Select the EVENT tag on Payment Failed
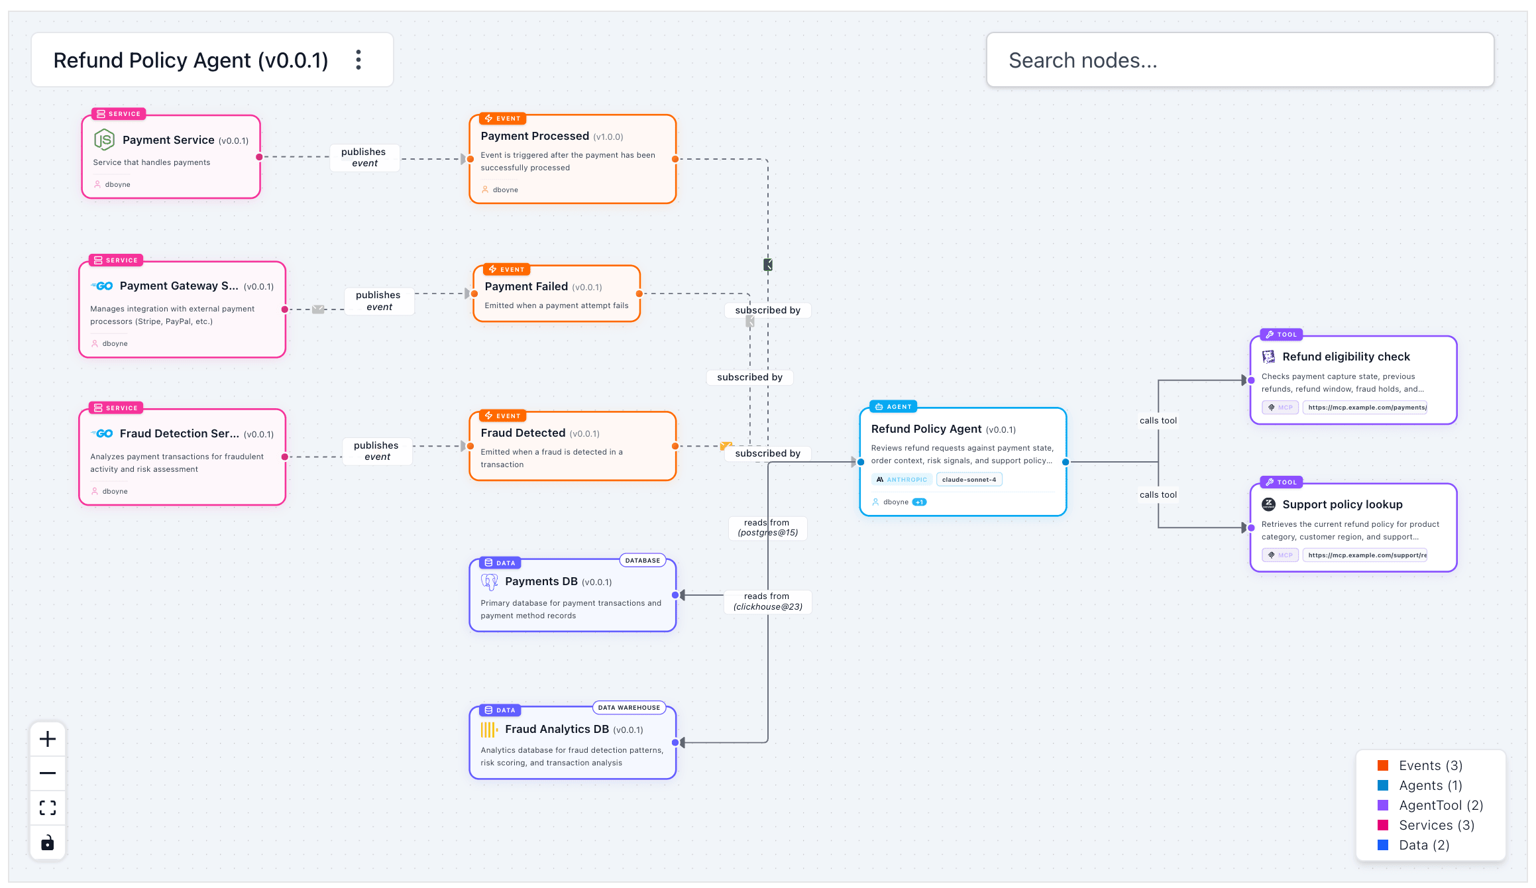1536x888 pixels. pyautogui.click(x=506, y=269)
